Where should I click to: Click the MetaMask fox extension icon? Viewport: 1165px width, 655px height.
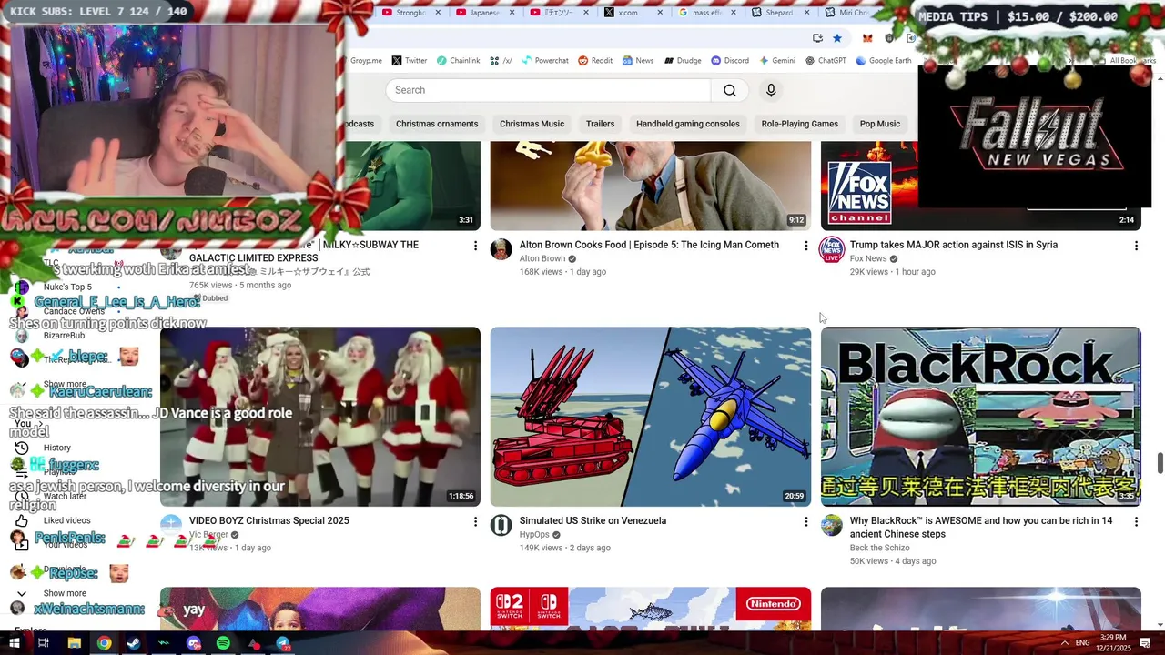tap(867, 38)
